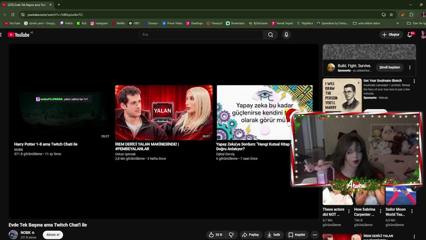Open the Tüm Yer İşaretleri bookmarks folder
This screenshot has width=426, height=240.
pyautogui.click(x=416, y=23)
